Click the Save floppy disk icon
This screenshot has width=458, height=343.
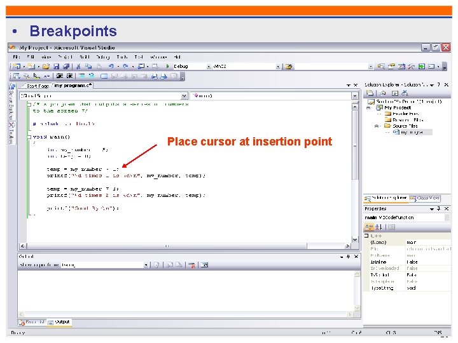[x=57, y=67]
